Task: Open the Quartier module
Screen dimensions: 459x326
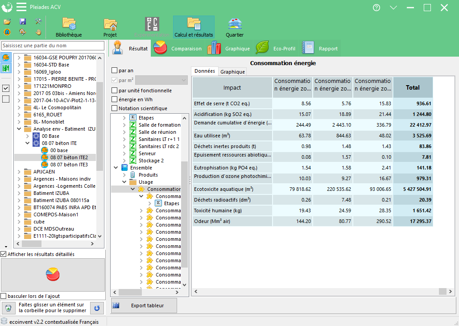Action: click(235, 27)
